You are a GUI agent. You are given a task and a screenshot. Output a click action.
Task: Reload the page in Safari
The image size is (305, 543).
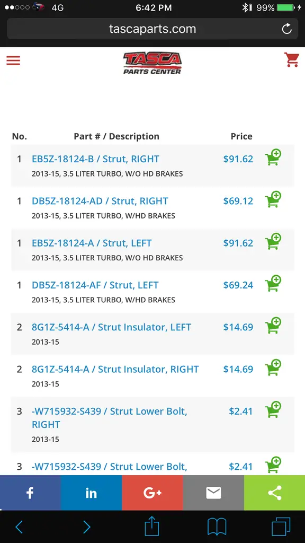tap(286, 29)
